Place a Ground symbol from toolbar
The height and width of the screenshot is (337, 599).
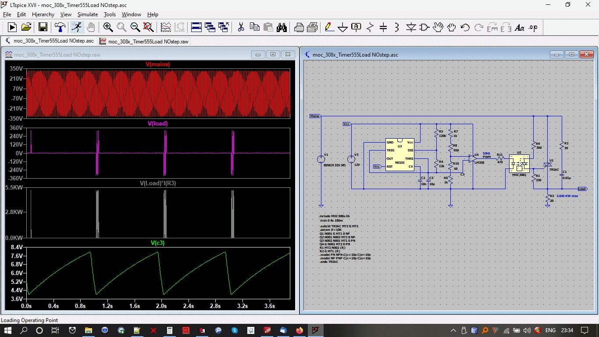pos(342,28)
